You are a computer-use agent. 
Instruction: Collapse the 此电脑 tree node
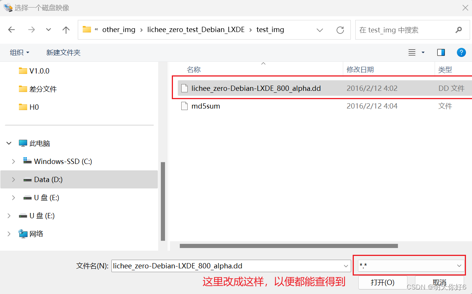(8, 143)
